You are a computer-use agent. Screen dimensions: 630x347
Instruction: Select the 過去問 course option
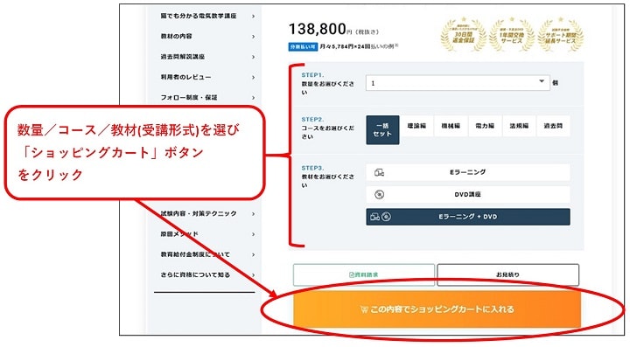(553, 126)
